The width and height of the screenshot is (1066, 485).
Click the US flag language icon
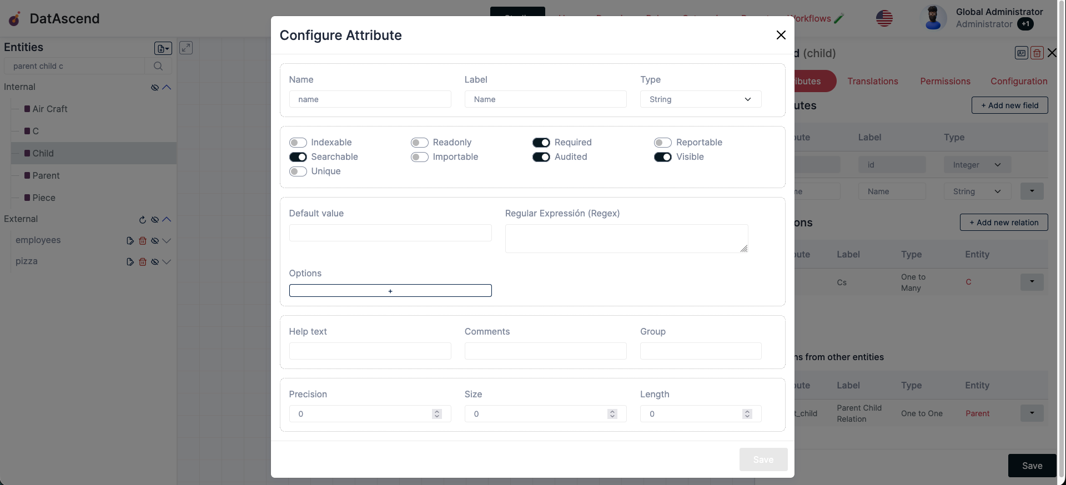(x=884, y=18)
